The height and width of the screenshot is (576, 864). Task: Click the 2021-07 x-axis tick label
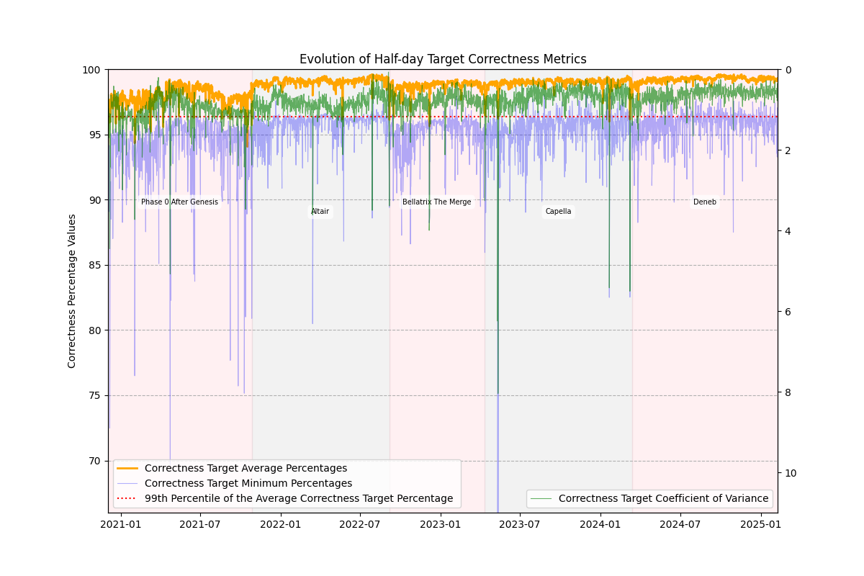coord(199,524)
